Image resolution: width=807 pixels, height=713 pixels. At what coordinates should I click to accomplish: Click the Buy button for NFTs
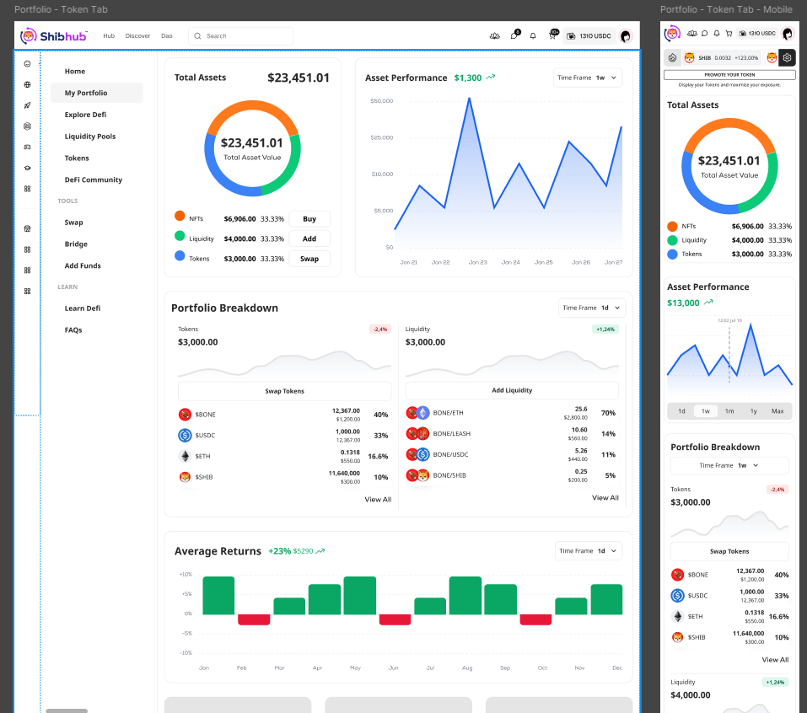point(309,218)
